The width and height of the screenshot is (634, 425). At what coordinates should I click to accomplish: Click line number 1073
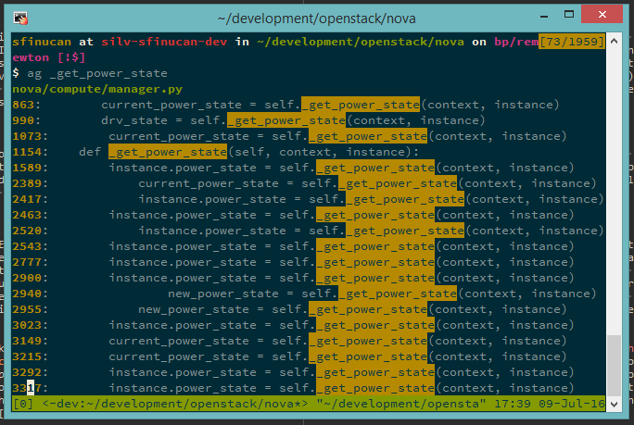coord(27,136)
